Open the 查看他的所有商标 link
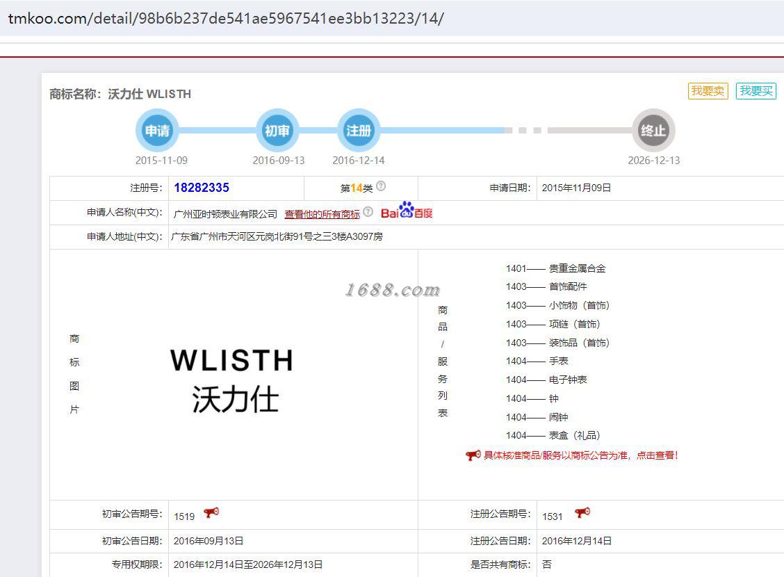Screen dimensions: 784x577 (x=322, y=214)
